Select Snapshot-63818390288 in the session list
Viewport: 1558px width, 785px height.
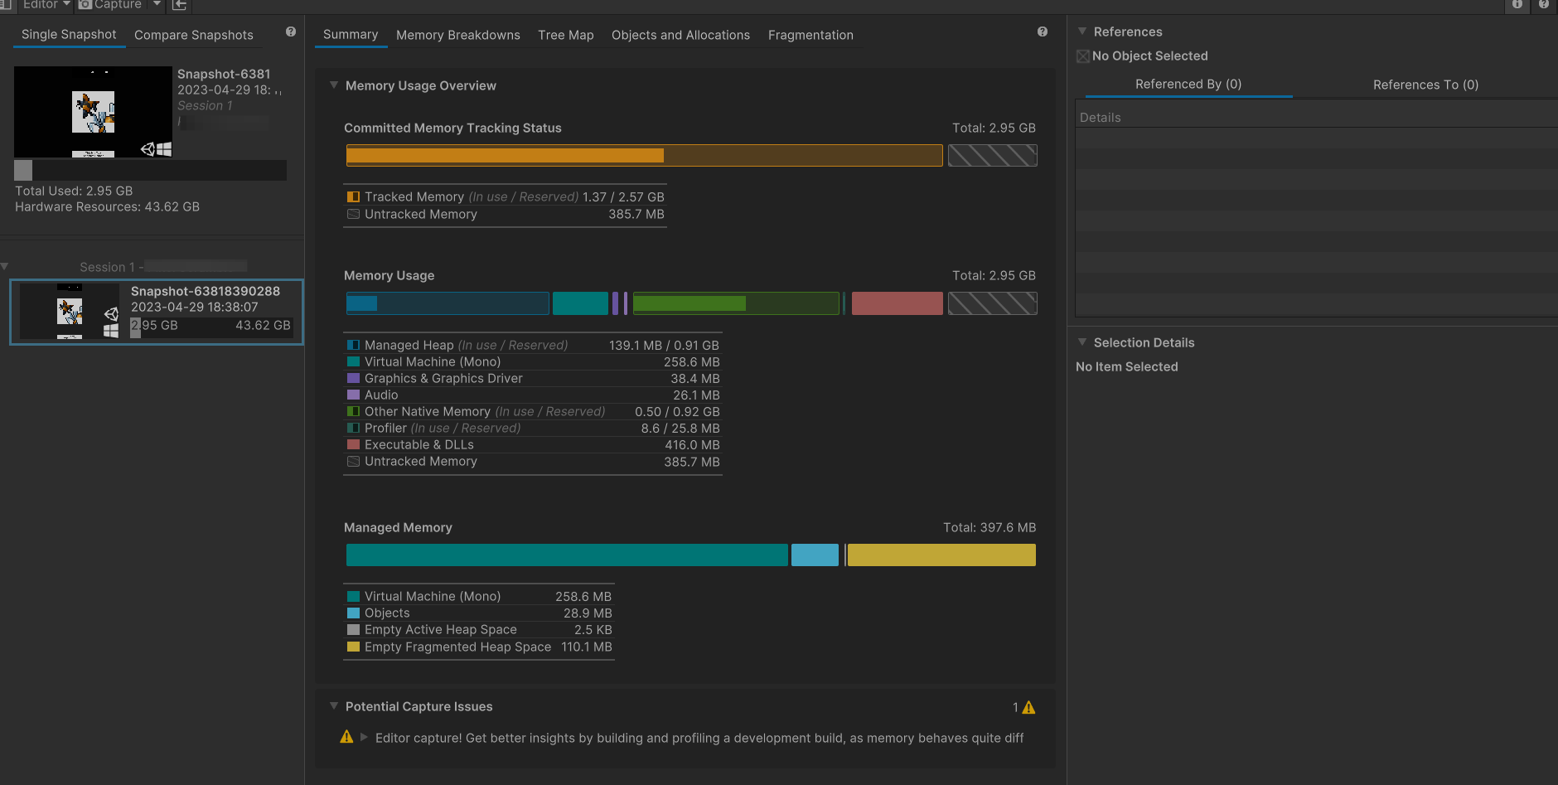point(157,312)
